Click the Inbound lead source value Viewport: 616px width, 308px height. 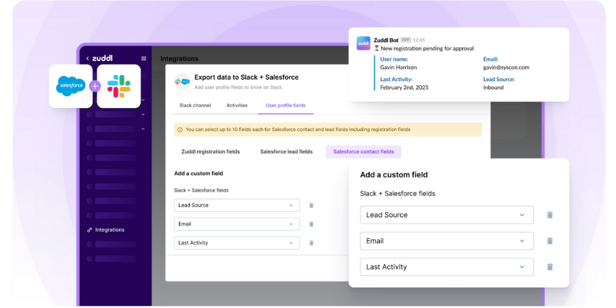[x=493, y=87]
